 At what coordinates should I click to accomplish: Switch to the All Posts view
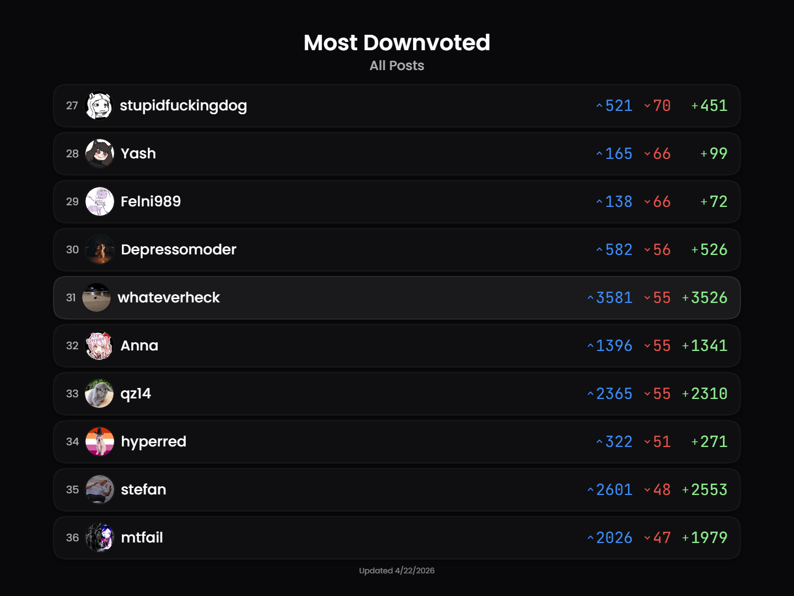coord(396,65)
